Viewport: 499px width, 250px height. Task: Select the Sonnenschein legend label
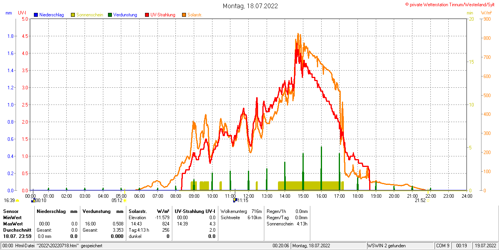click(90, 15)
